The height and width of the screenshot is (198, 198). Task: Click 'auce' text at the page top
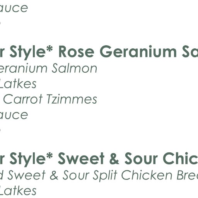[x=14, y=8]
